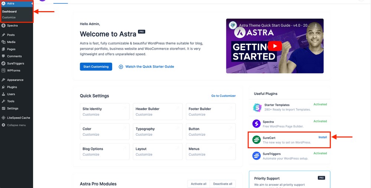Image resolution: width=371 pixels, height=188 pixels.
Task: Customize Layout in Quick Settings
Action: click(144, 154)
